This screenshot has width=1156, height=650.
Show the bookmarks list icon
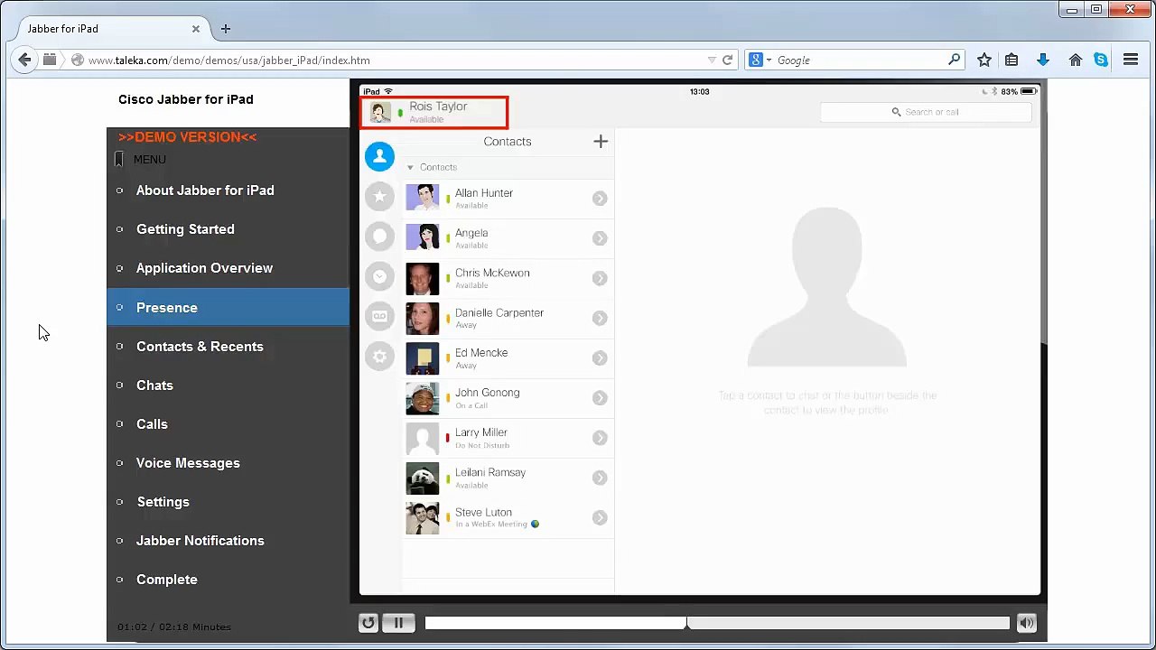click(1011, 60)
